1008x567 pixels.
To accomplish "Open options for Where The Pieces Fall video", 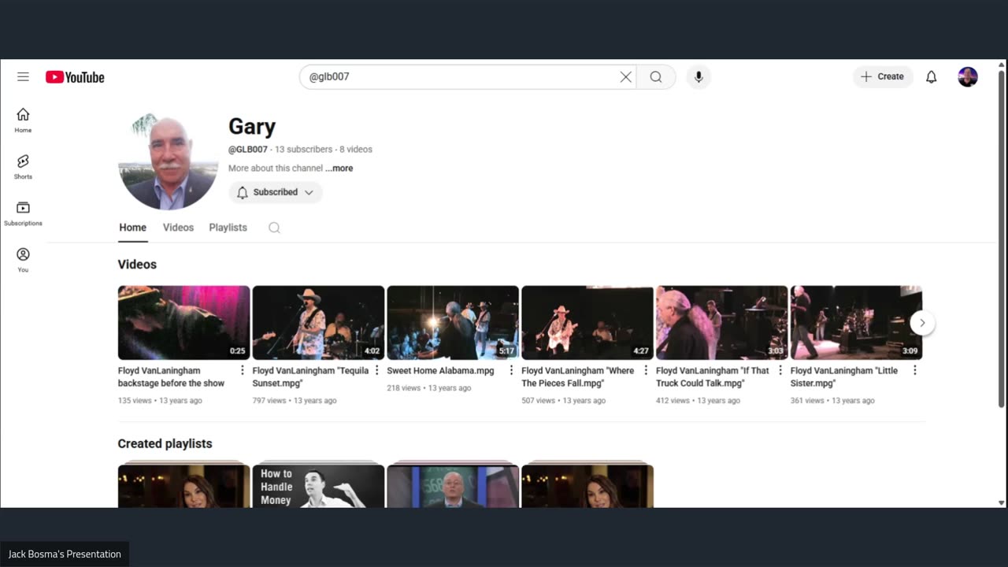I will tap(646, 370).
